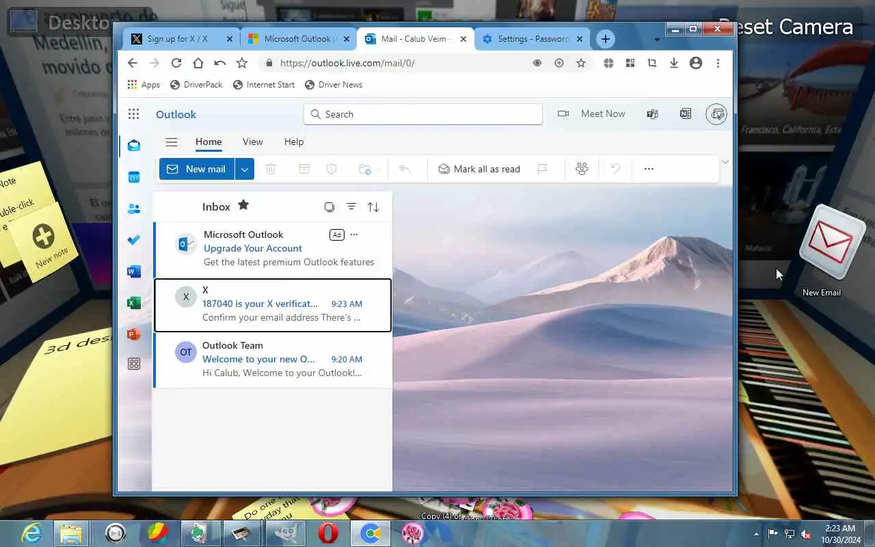Show hidden system tray icons arrow

(x=756, y=534)
